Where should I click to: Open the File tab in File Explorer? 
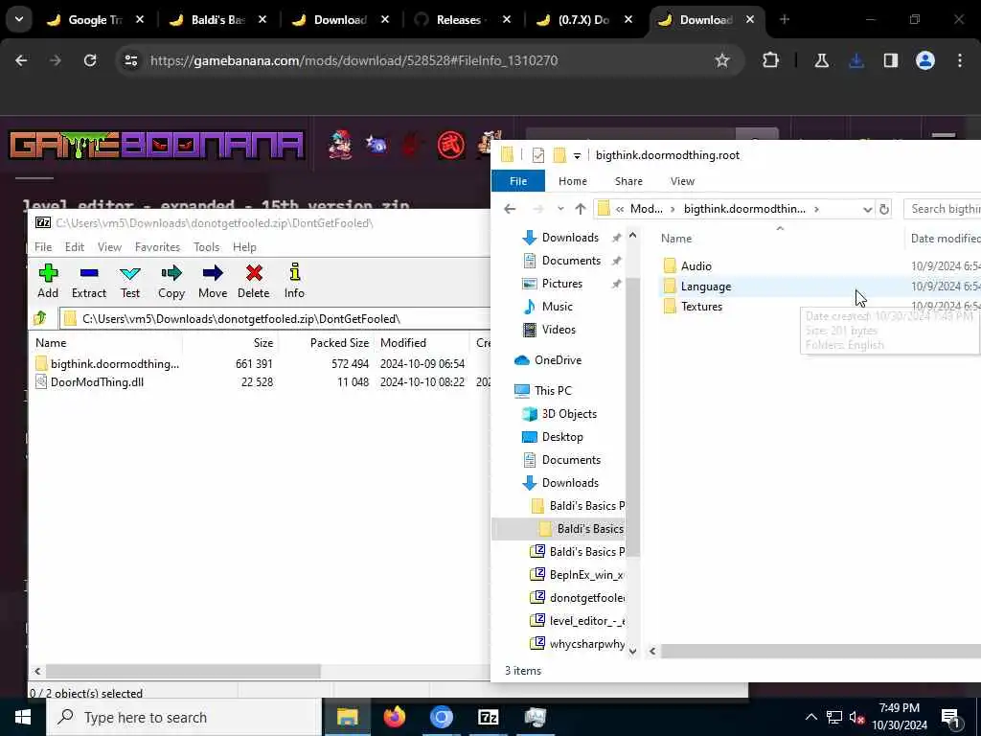pos(518,181)
